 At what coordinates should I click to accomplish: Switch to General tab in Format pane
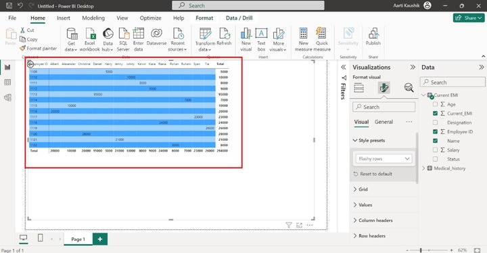384,122
